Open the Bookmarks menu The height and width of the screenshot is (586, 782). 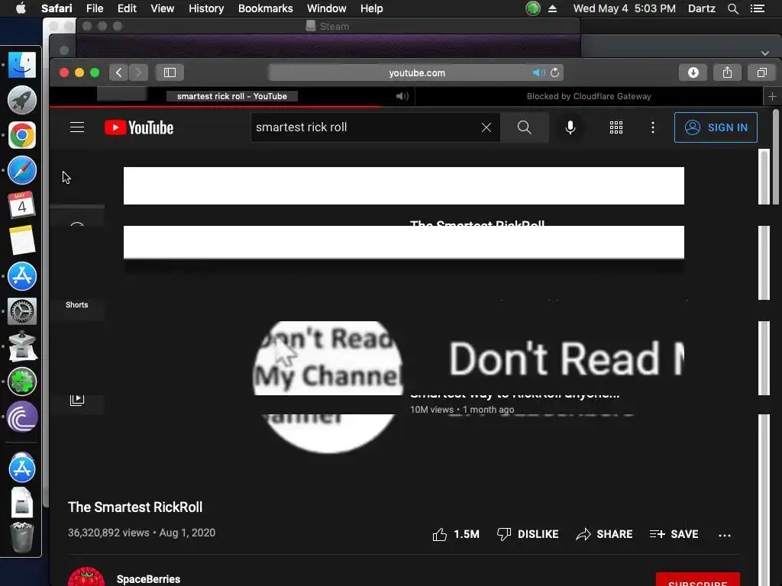click(x=265, y=8)
